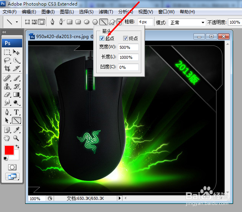The image size is (242, 212).
Task: Choose Shape Layers mode in options bar
Action: 27,22
